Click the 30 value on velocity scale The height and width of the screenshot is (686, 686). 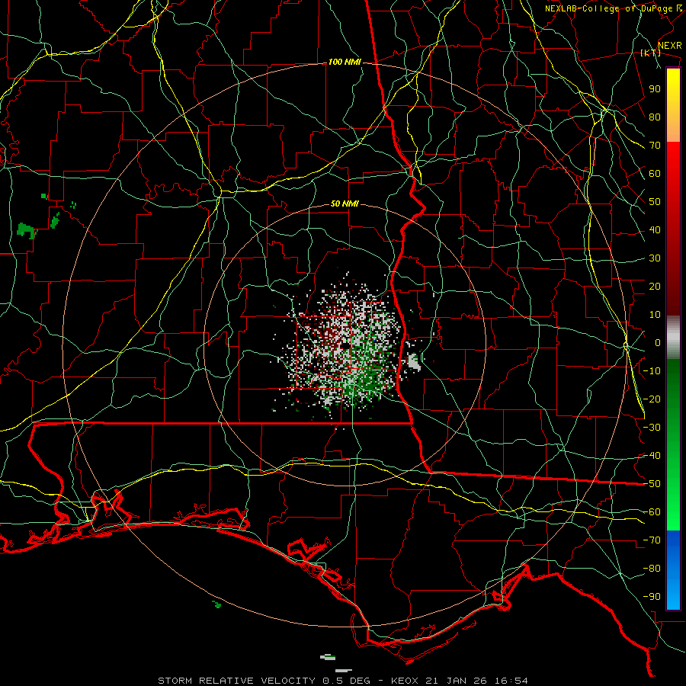coord(655,258)
